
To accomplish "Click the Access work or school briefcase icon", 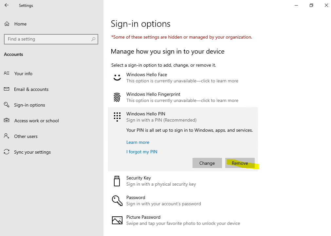I will [x=7, y=120].
